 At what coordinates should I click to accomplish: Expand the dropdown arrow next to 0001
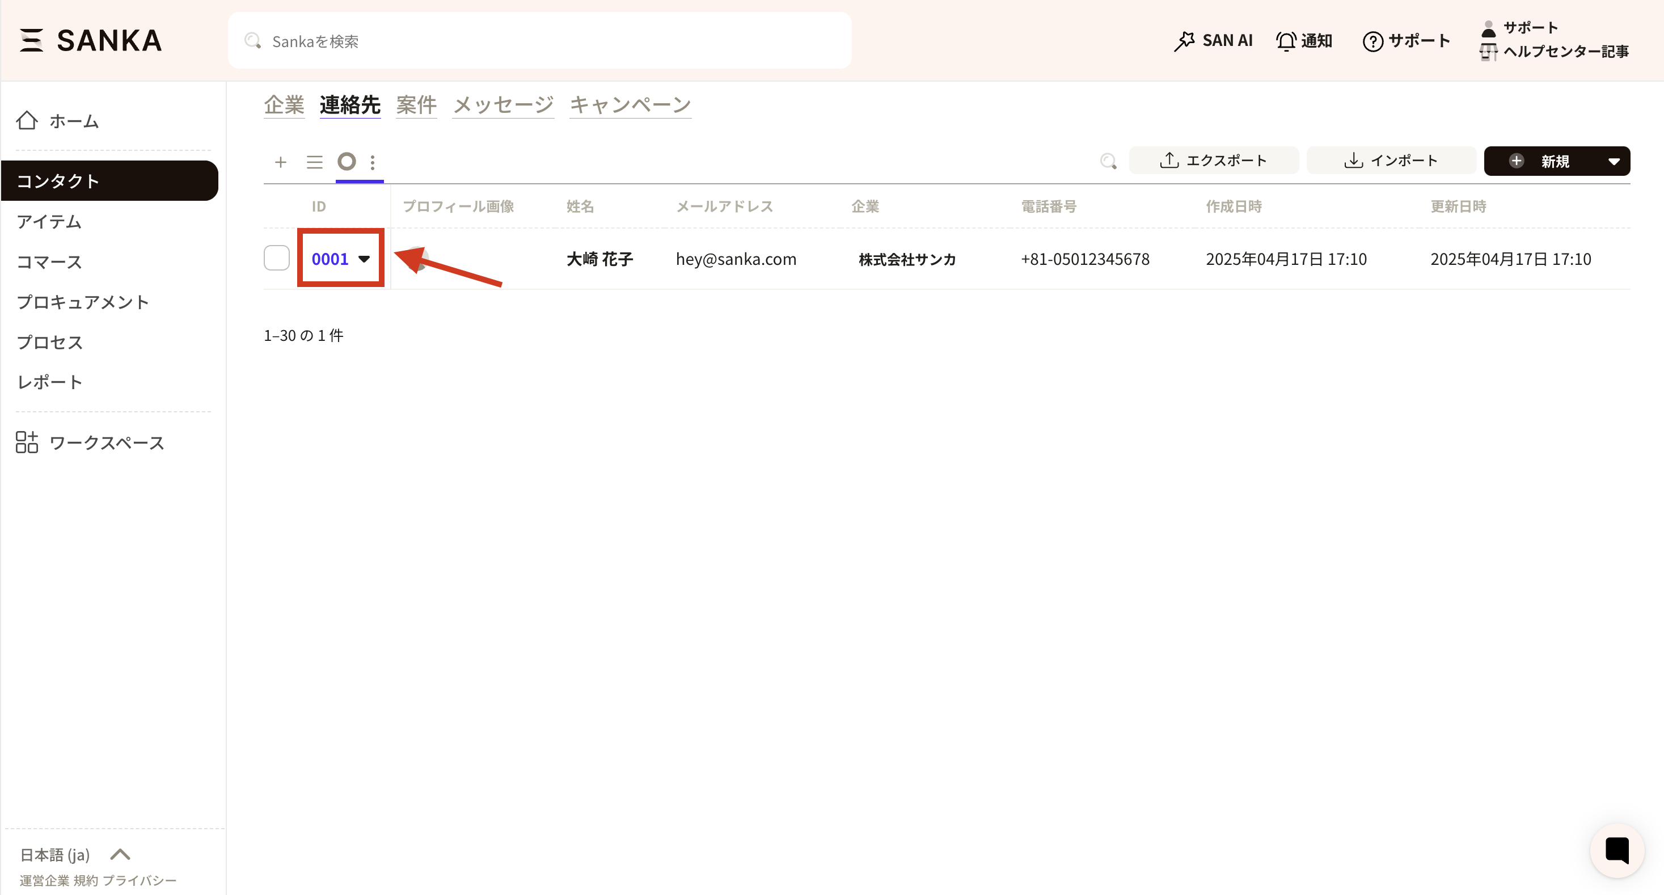point(364,259)
